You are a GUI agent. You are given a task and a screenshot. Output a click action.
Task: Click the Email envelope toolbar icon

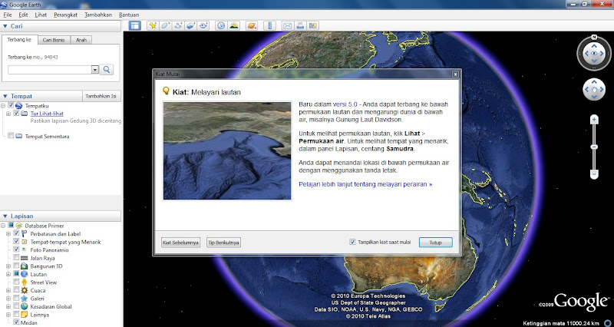tap(287, 26)
